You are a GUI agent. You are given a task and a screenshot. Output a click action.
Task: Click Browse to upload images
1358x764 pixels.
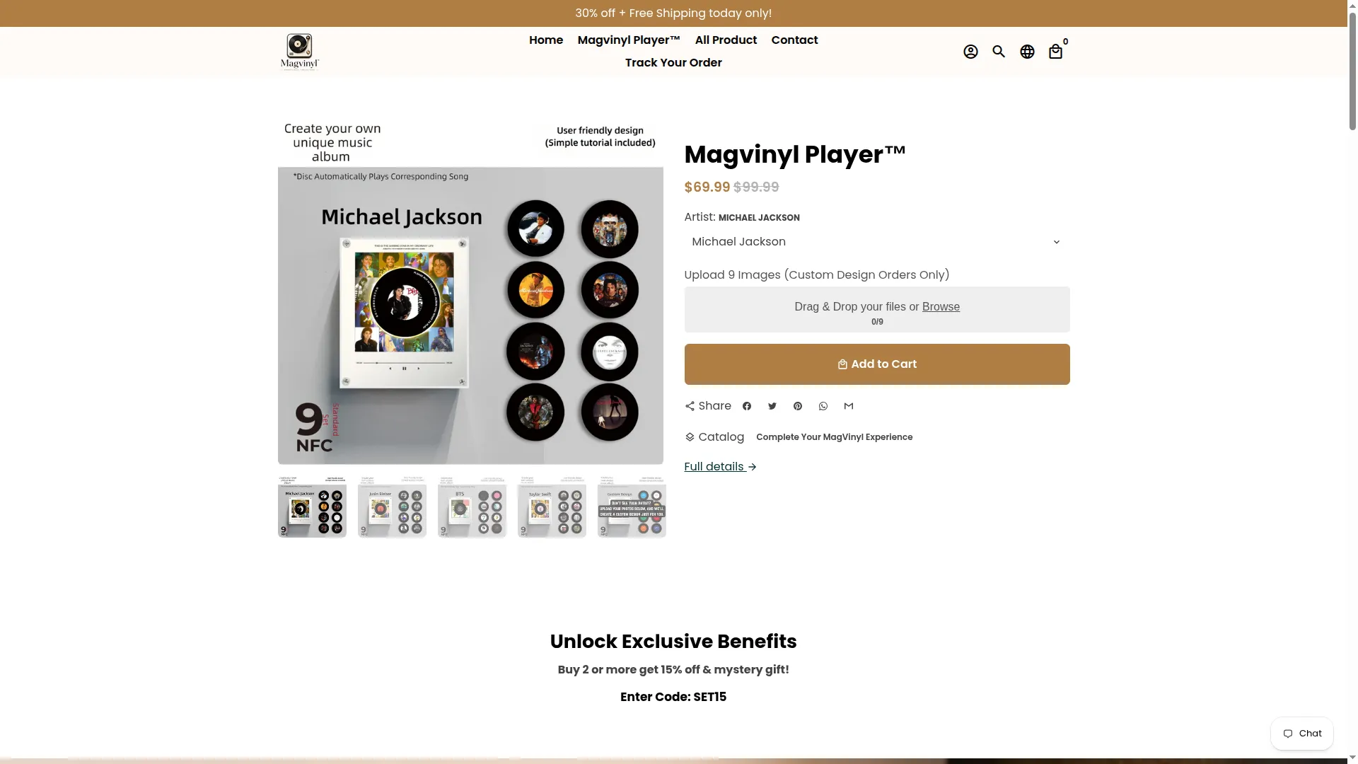[x=941, y=306]
